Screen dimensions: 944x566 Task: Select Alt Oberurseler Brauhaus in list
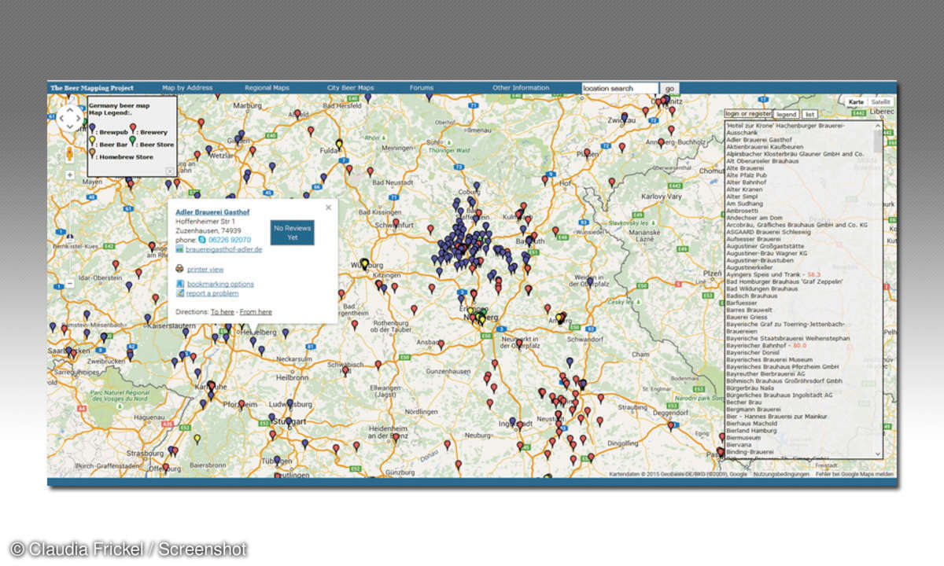(763, 161)
